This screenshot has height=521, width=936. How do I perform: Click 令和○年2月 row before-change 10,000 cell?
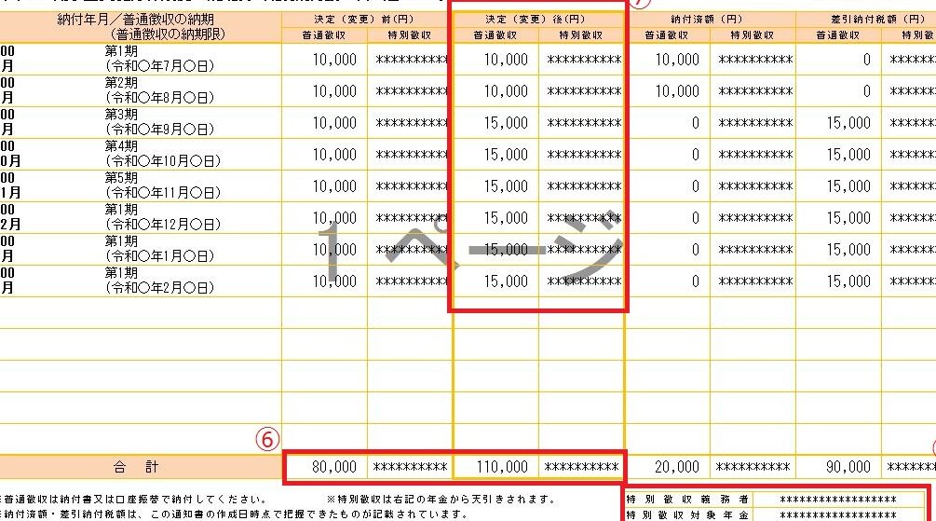coord(334,281)
